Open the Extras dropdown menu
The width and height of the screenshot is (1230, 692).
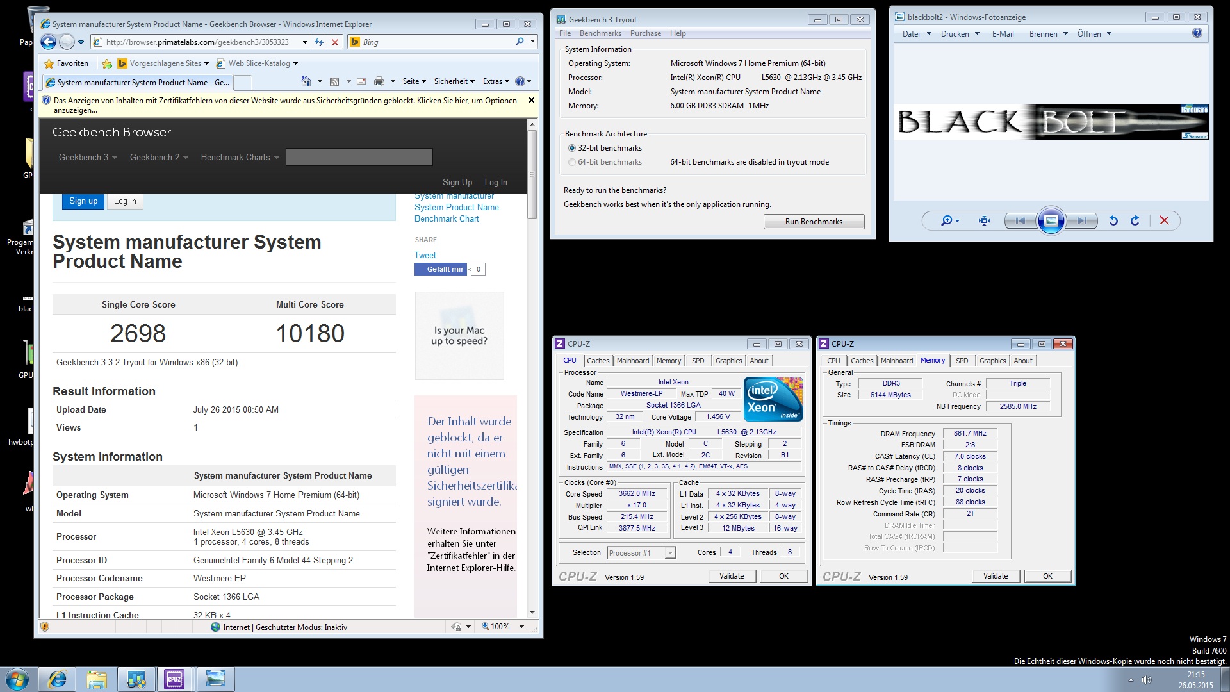[496, 81]
